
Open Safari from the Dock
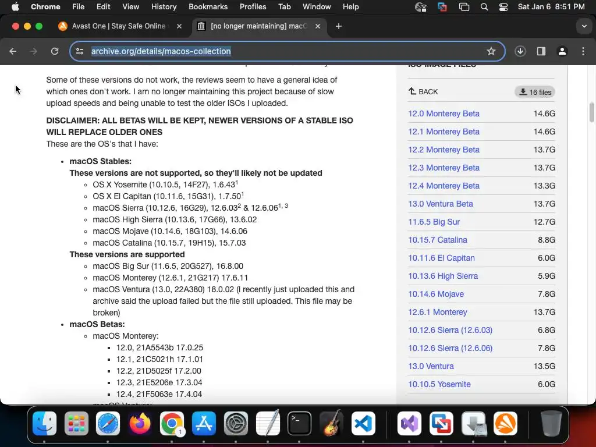108,424
